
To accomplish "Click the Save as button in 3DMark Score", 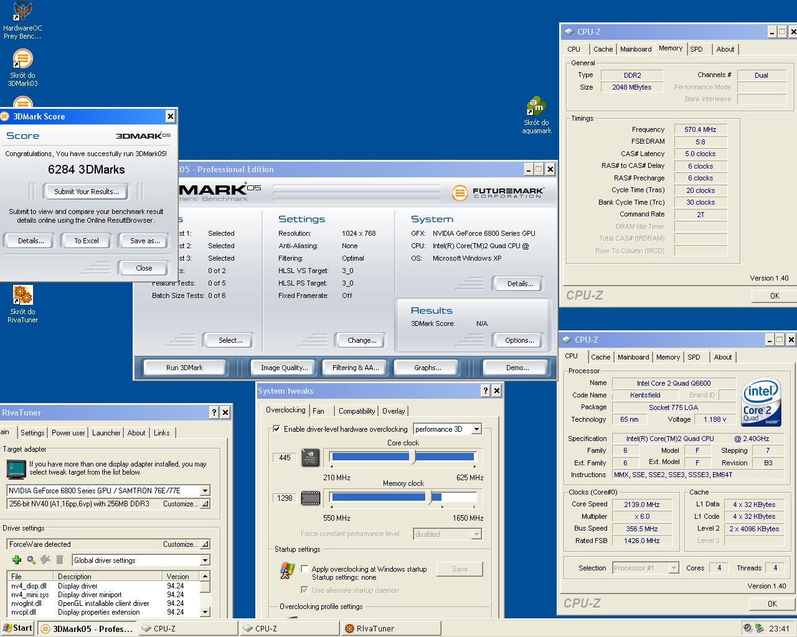I will click(x=145, y=241).
